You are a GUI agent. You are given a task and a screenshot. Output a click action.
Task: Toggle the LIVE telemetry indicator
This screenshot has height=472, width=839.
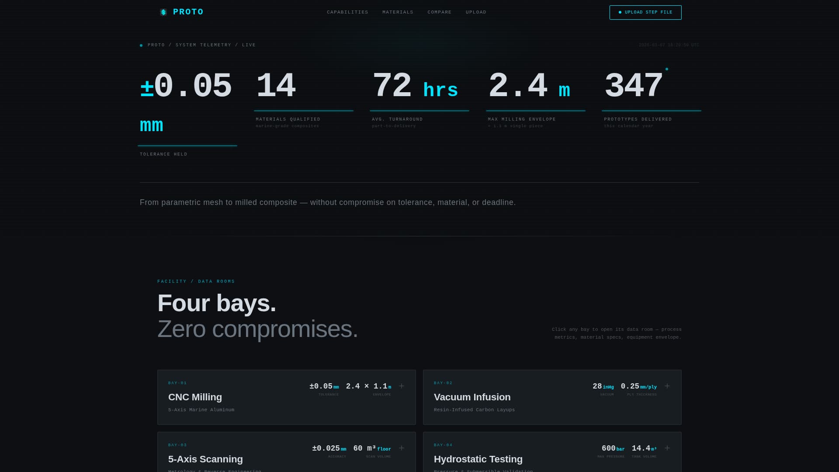coord(249,45)
